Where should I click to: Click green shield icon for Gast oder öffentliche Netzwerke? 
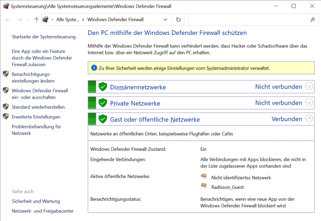click(103, 119)
